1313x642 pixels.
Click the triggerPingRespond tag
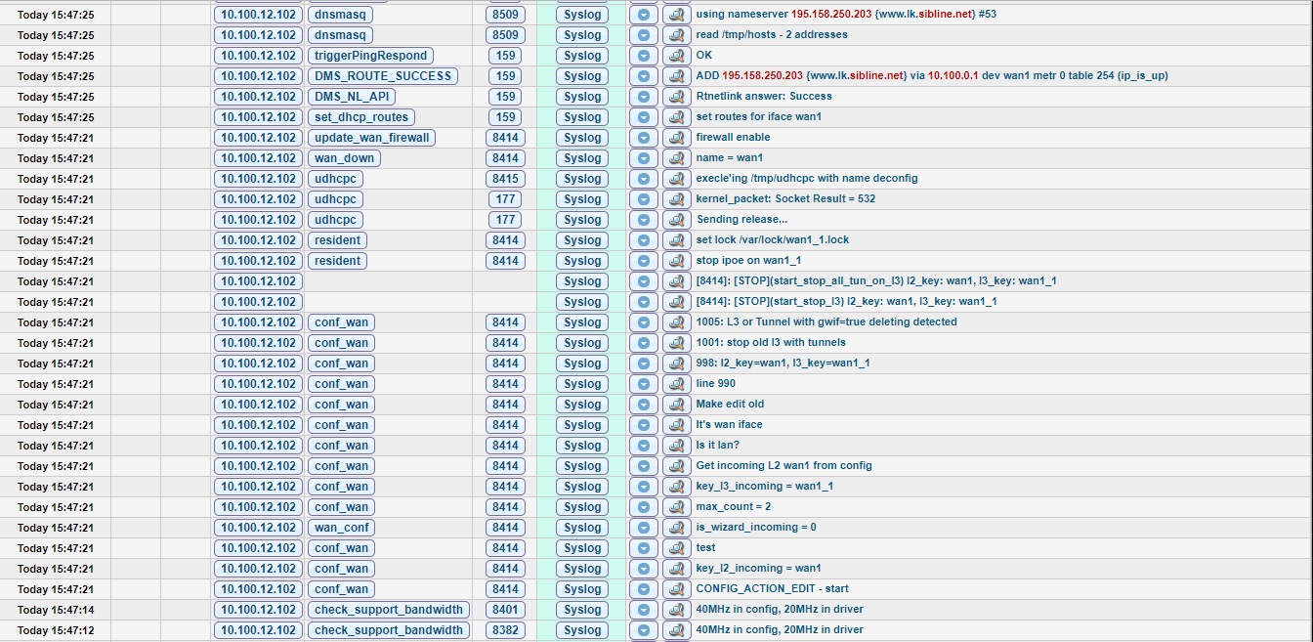(x=371, y=56)
